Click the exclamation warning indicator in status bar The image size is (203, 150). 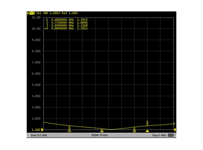point(175,135)
